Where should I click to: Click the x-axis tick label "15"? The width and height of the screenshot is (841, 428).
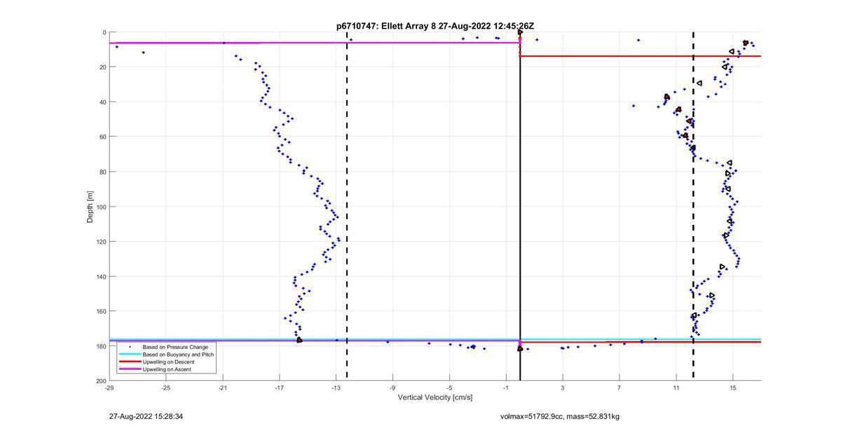(x=733, y=387)
